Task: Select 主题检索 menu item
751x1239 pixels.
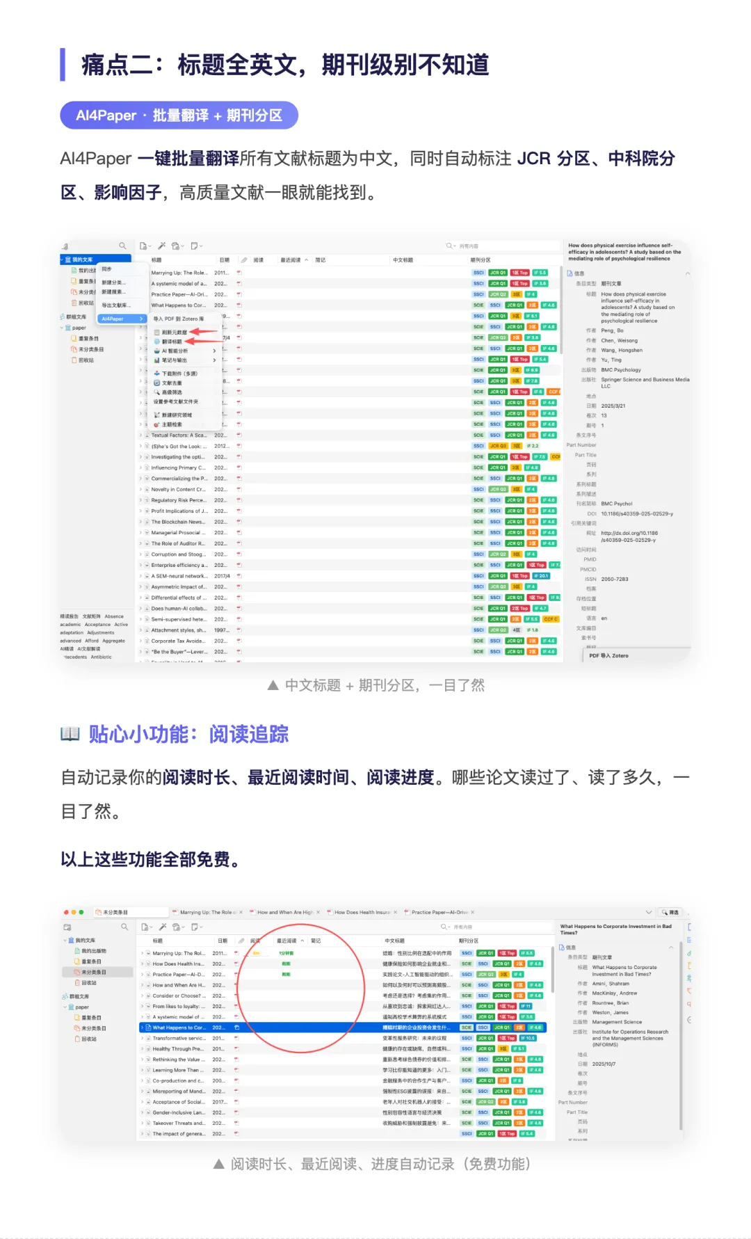Action: 172,424
